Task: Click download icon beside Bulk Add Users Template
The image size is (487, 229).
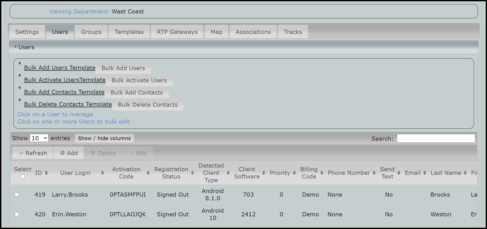Action: click(x=20, y=63)
